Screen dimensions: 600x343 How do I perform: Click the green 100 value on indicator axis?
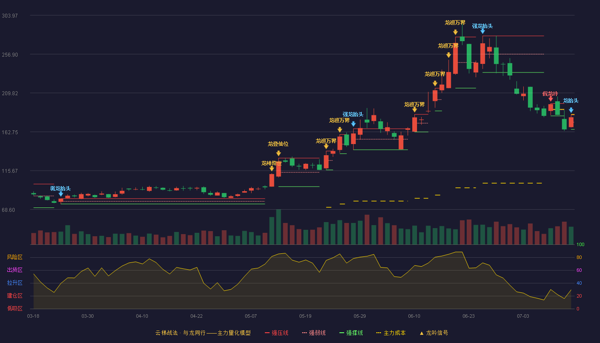tap(580, 245)
